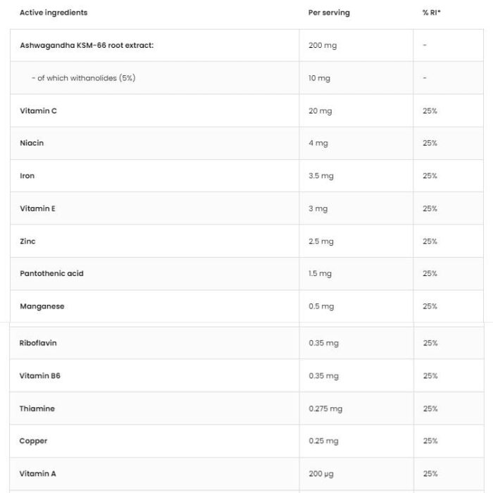Screen dimensions: 493x493
Task: Select the Copper ingredient name
Action: (x=33, y=441)
